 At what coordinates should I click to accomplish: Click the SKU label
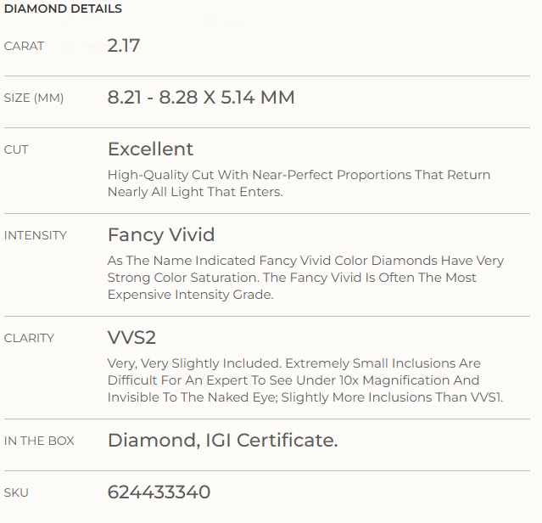[16, 492]
